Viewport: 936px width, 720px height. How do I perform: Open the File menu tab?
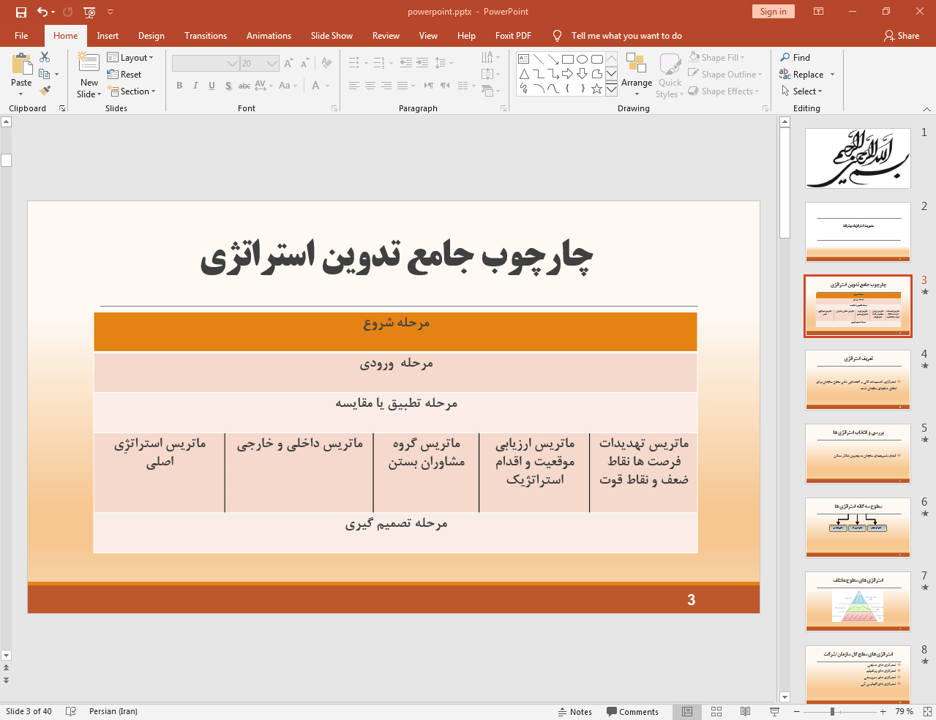click(21, 36)
